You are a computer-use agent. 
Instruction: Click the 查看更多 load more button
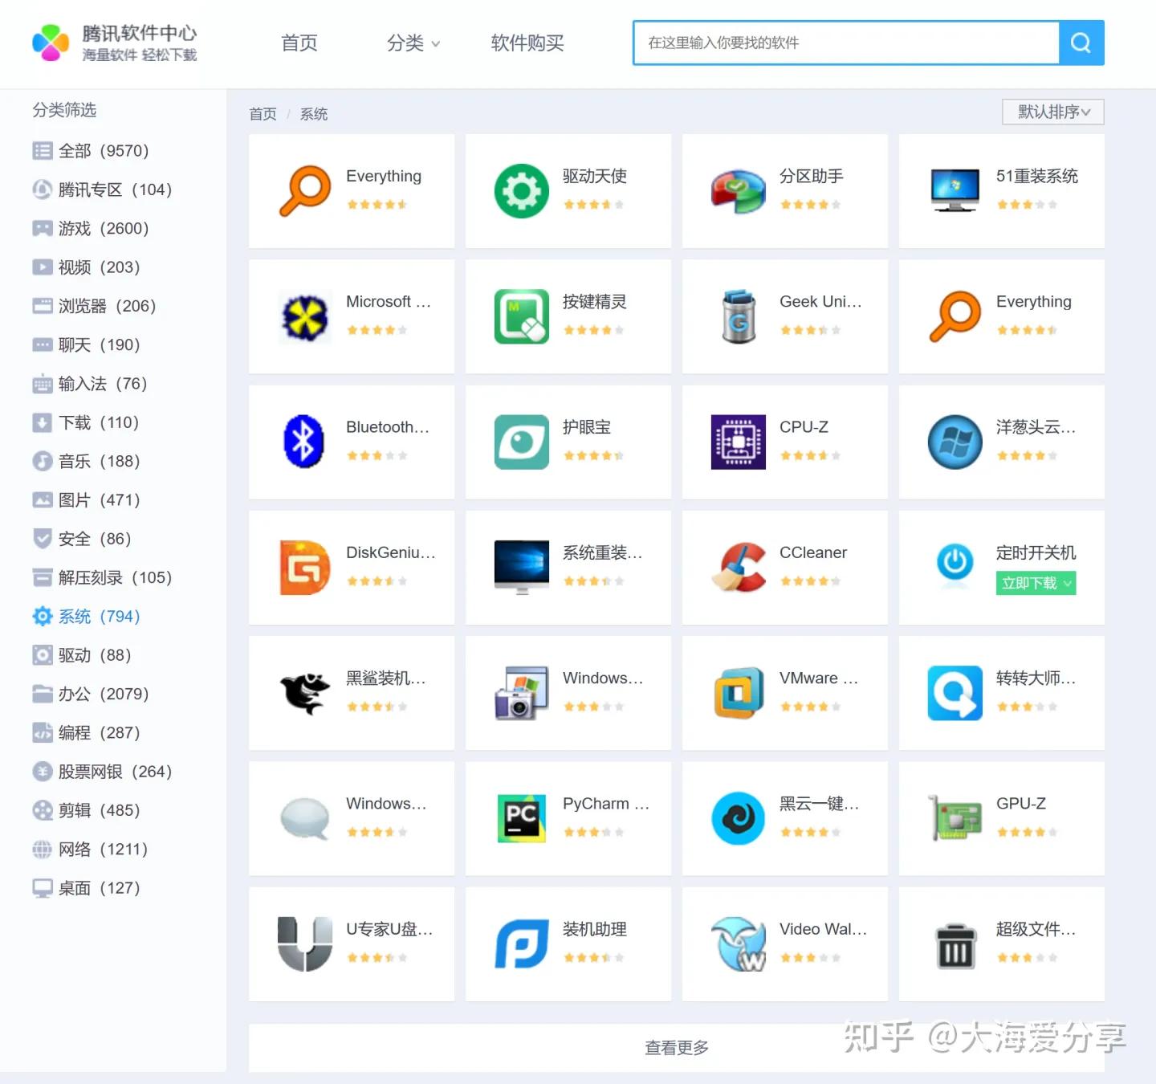click(x=677, y=1047)
